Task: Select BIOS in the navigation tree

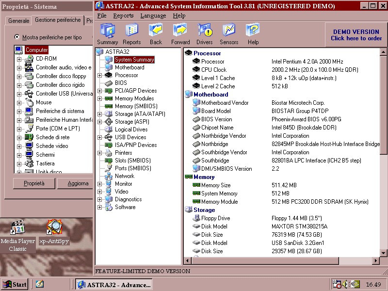Action: pos(121,83)
